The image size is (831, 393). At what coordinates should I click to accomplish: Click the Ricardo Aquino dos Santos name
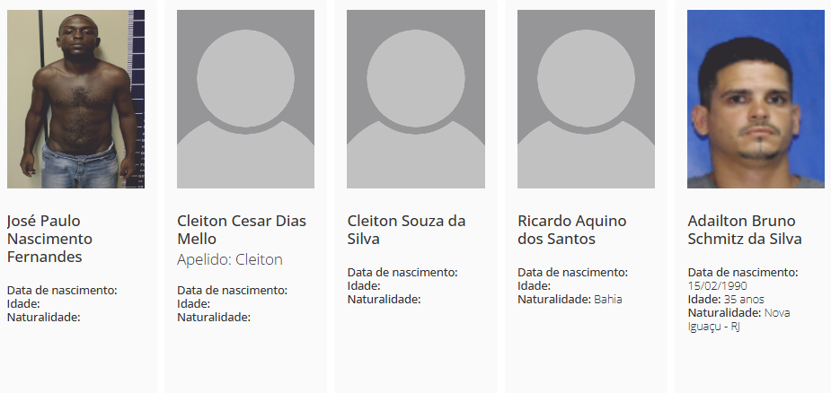point(571,230)
